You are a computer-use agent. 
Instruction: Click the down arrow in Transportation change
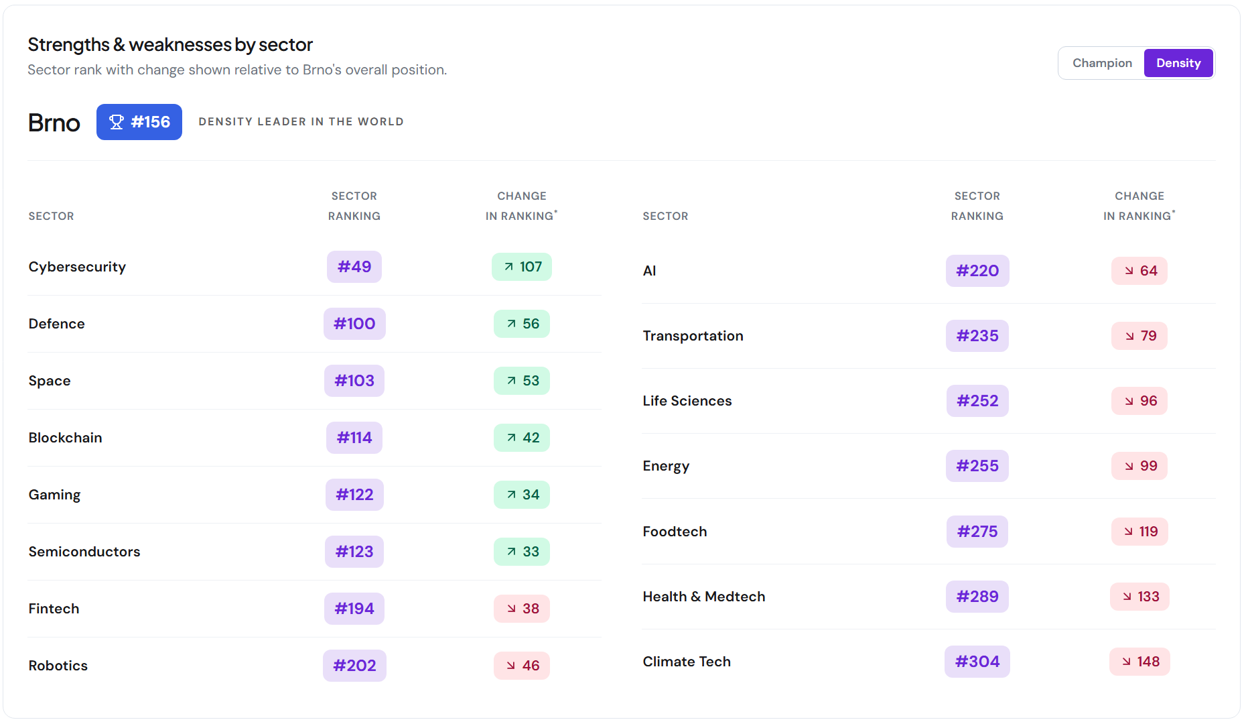(x=1130, y=336)
